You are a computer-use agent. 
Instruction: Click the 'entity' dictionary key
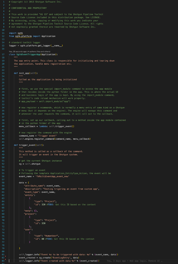(29, 195)
